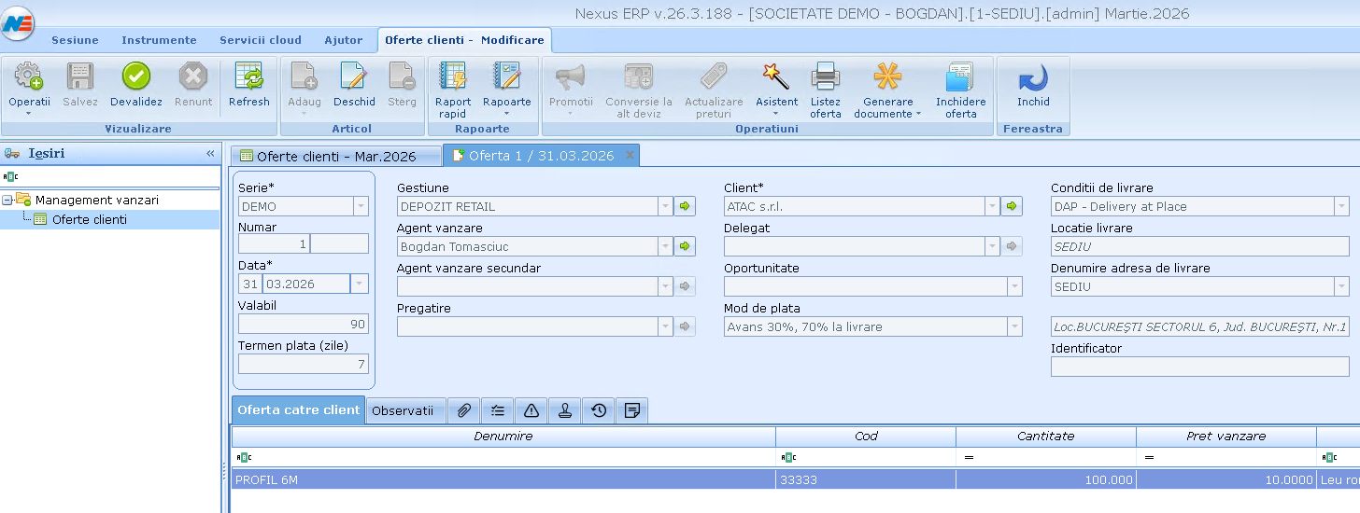The width and height of the screenshot is (1360, 513).
Task: Open the Raport rapid tool
Action: point(453,77)
